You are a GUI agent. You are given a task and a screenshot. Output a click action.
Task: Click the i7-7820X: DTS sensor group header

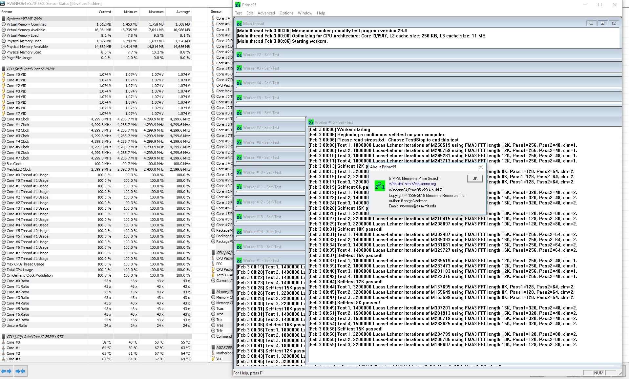click(x=96, y=337)
